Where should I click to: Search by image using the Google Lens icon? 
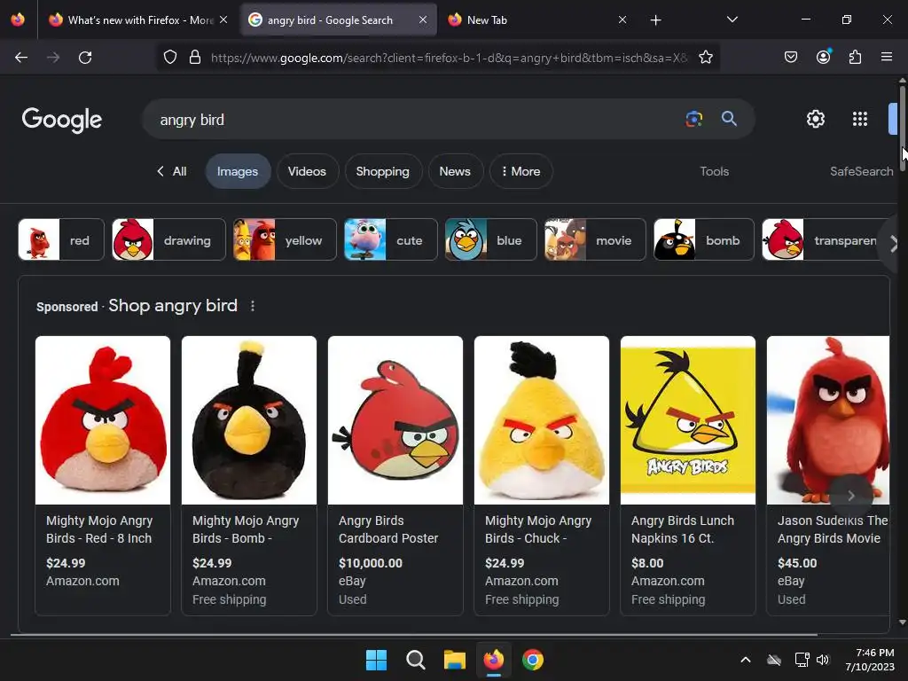tap(693, 120)
